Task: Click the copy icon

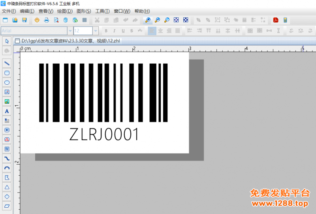Action: click(107, 20)
